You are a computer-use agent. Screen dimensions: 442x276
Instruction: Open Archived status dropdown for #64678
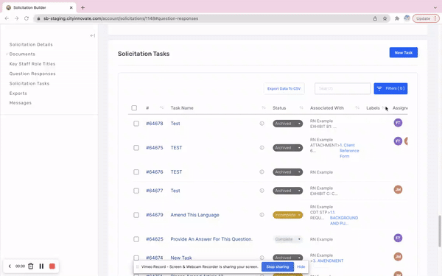click(x=287, y=124)
